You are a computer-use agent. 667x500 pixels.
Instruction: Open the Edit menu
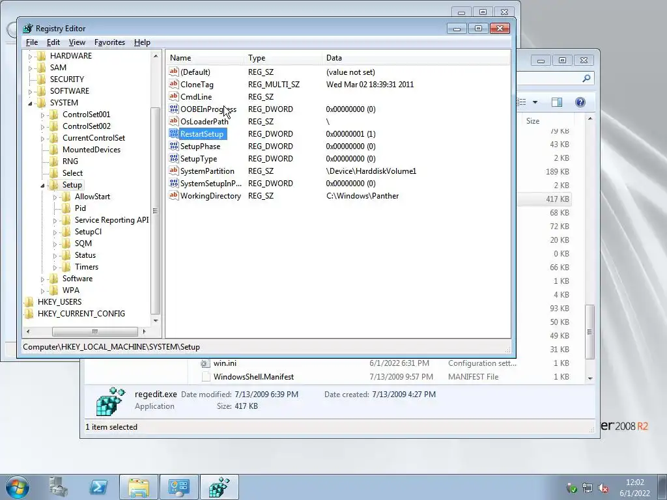53,42
